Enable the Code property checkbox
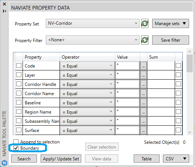The image size is (195, 167). pos(19,65)
